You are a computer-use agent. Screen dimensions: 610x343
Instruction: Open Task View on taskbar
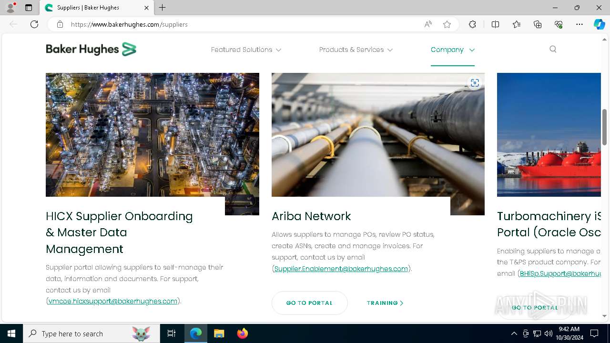click(x=172, y=333)
